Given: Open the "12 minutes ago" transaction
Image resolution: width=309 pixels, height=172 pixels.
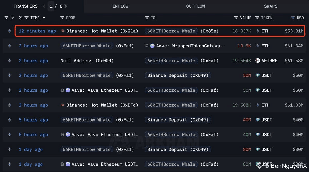Looking at the screenshot, I should [37, 31].
